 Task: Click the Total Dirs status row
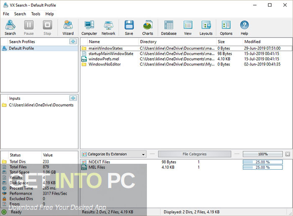click(40, 162)
